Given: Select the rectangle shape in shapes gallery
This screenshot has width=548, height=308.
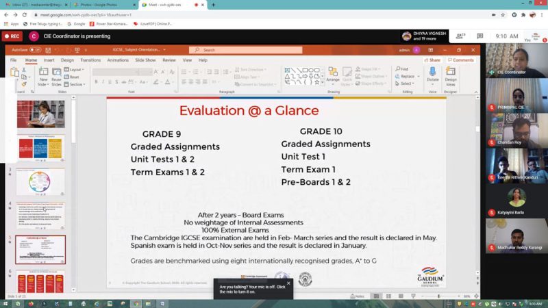Looking at the screenshot, I should 305,70.
